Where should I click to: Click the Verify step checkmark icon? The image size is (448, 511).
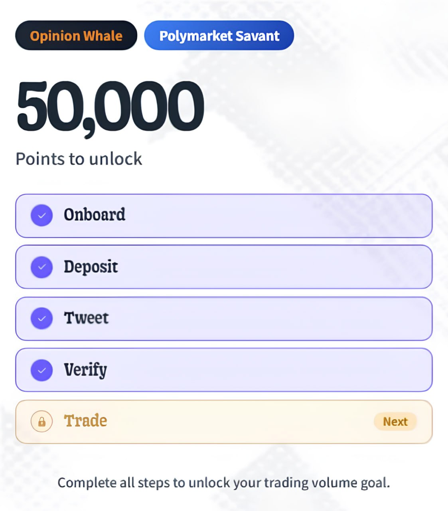coord(41,370)
